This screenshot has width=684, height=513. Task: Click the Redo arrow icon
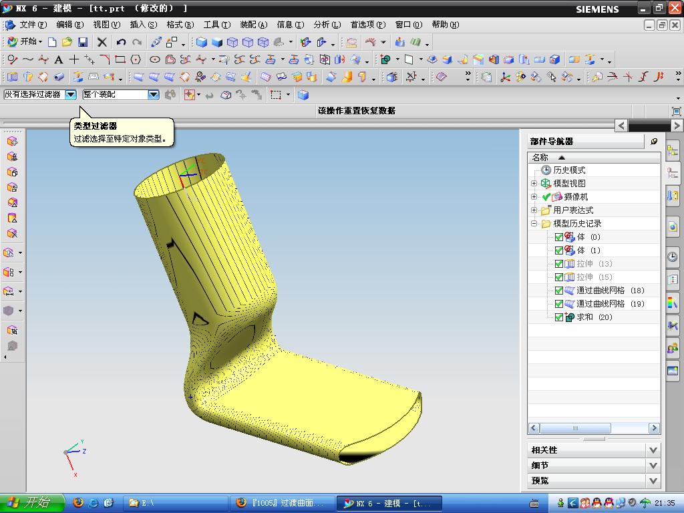[x=137, y=42]
